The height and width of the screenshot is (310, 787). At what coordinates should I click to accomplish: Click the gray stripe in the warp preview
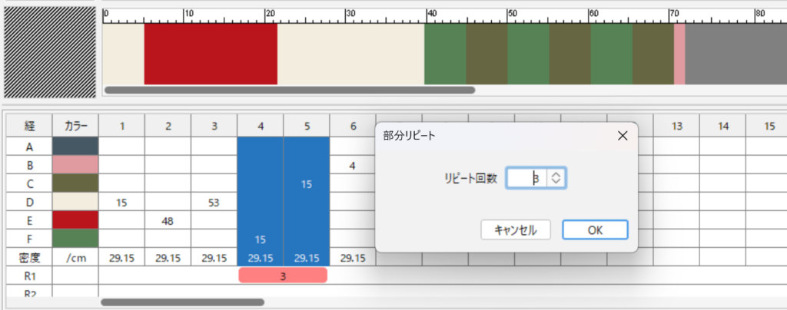(x=736, y=54)
